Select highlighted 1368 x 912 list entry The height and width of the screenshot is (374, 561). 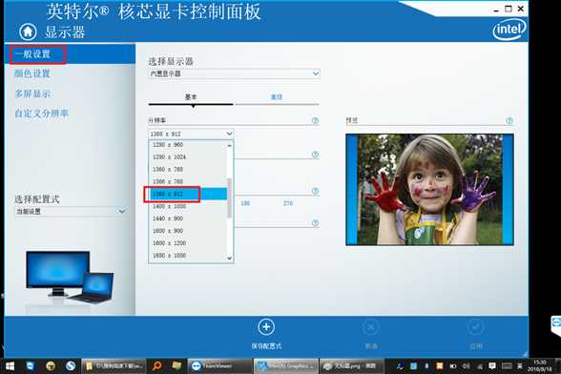point(188,194)
